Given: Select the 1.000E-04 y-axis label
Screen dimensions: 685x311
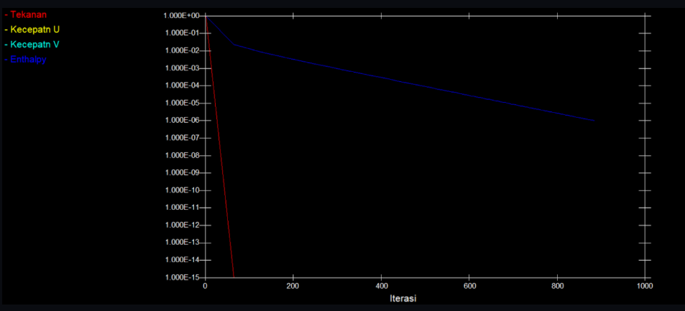Looking at the screenshot, I should coord(180,85).
